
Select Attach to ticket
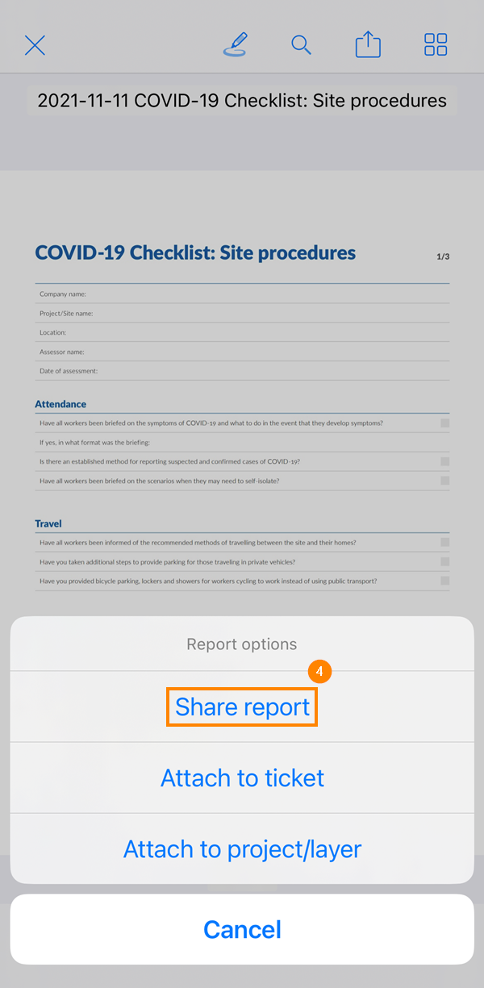[242, 777]
